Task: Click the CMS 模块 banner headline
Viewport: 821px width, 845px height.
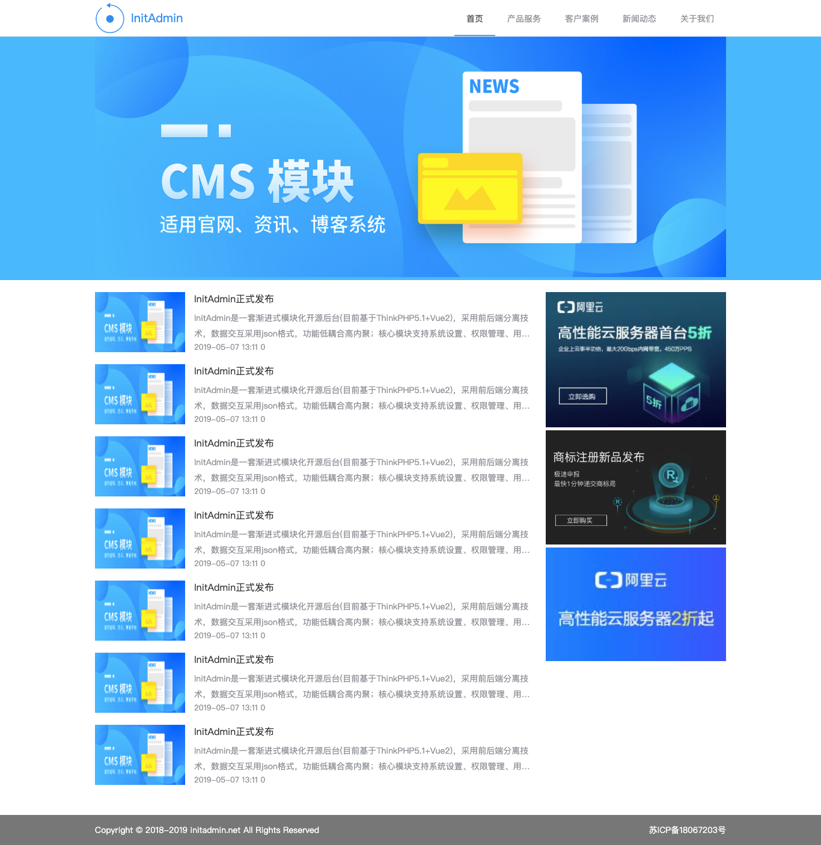Action: [x=257, y=182]
